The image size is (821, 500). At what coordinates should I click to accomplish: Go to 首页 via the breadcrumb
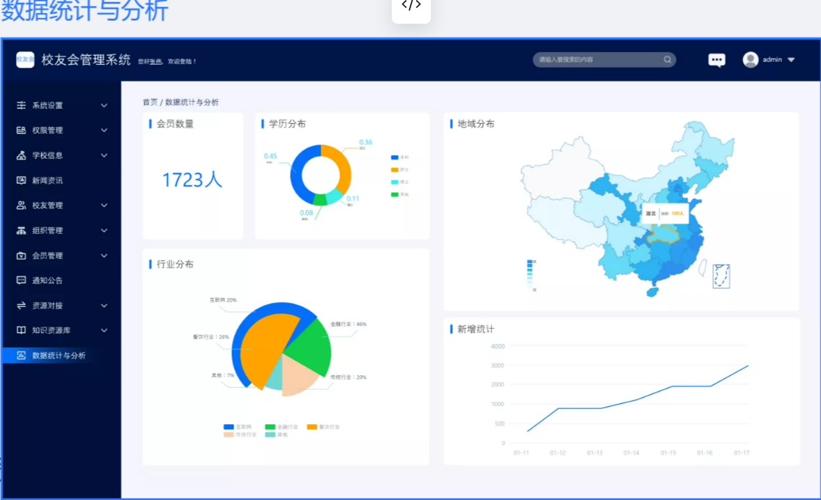[x=150, y=102]
